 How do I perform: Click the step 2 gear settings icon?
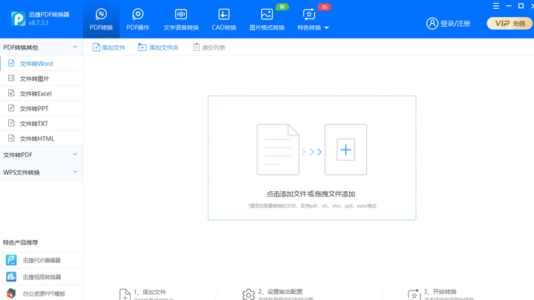pos(248,295)
